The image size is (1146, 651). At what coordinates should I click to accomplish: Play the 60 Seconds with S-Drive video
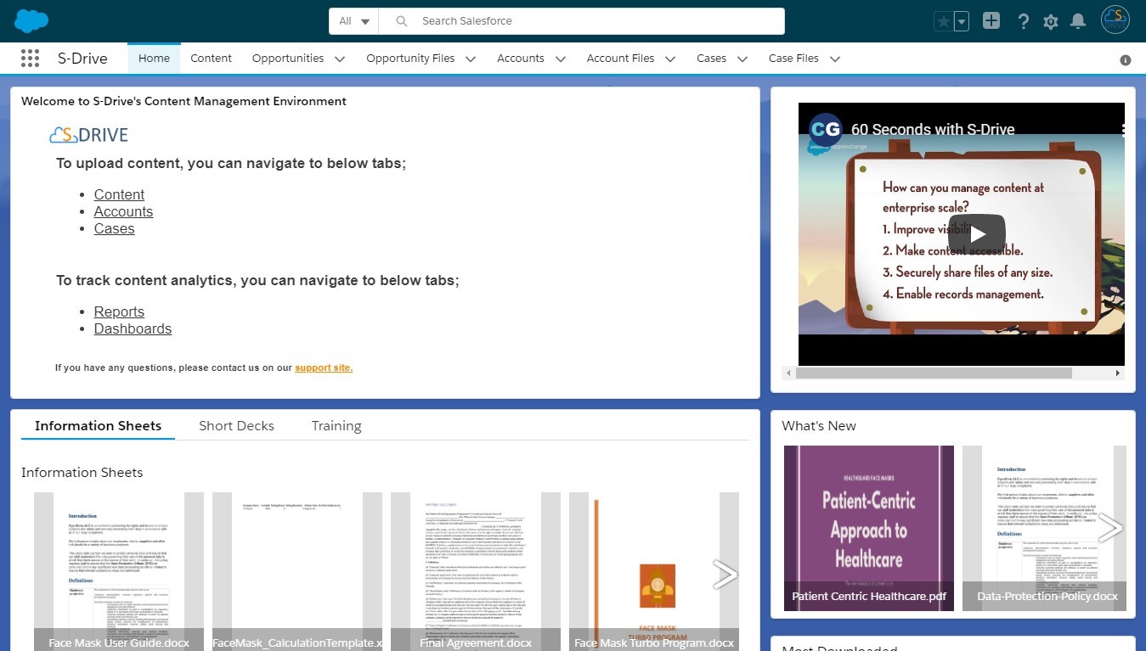977,233
